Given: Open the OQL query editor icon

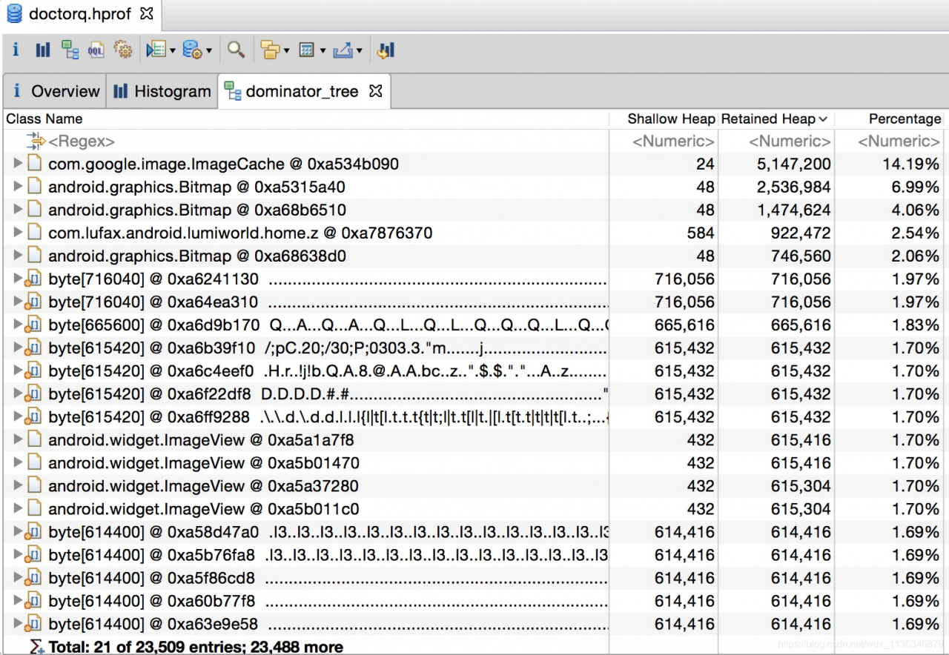Looking at the screenshot, I should click(x=96, y=50).
